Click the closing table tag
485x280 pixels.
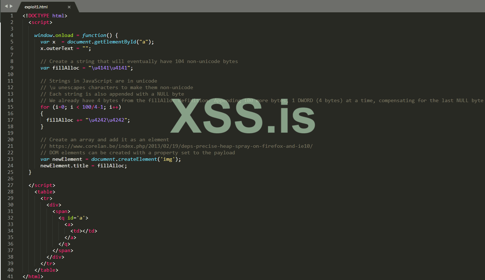click(46, 270)
